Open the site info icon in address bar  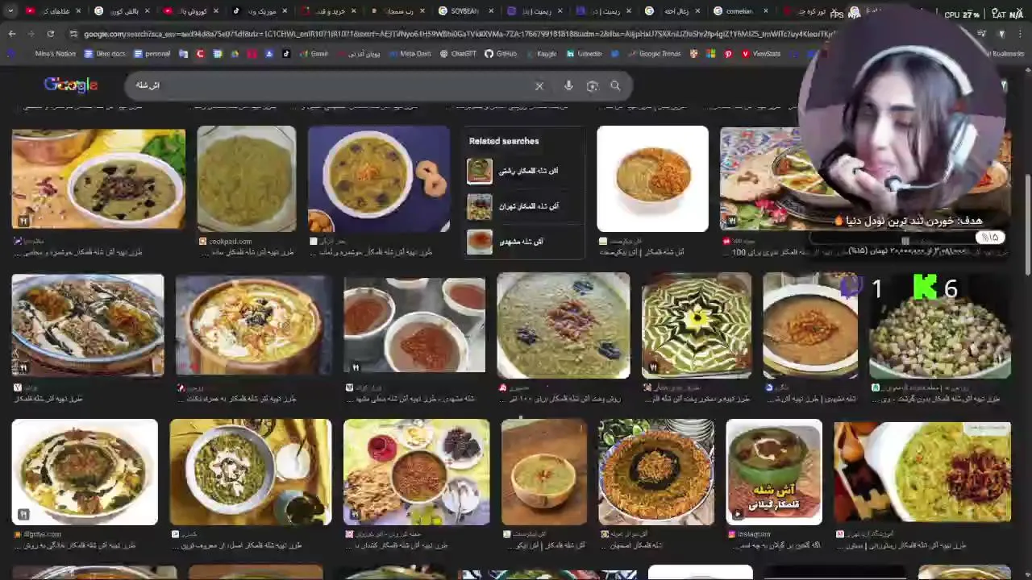(x=73, y=34)
